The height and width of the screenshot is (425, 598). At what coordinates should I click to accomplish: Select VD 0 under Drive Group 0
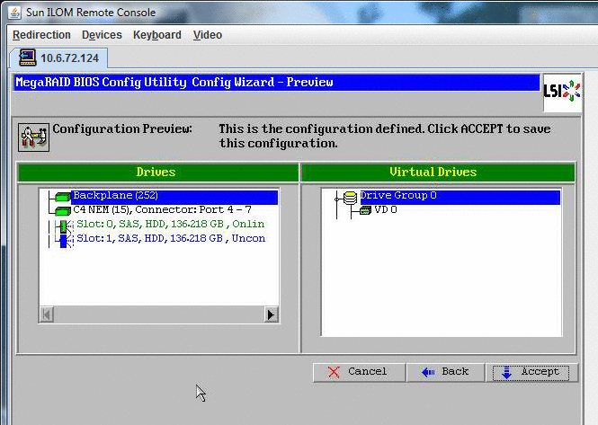[x=386, y=209]
